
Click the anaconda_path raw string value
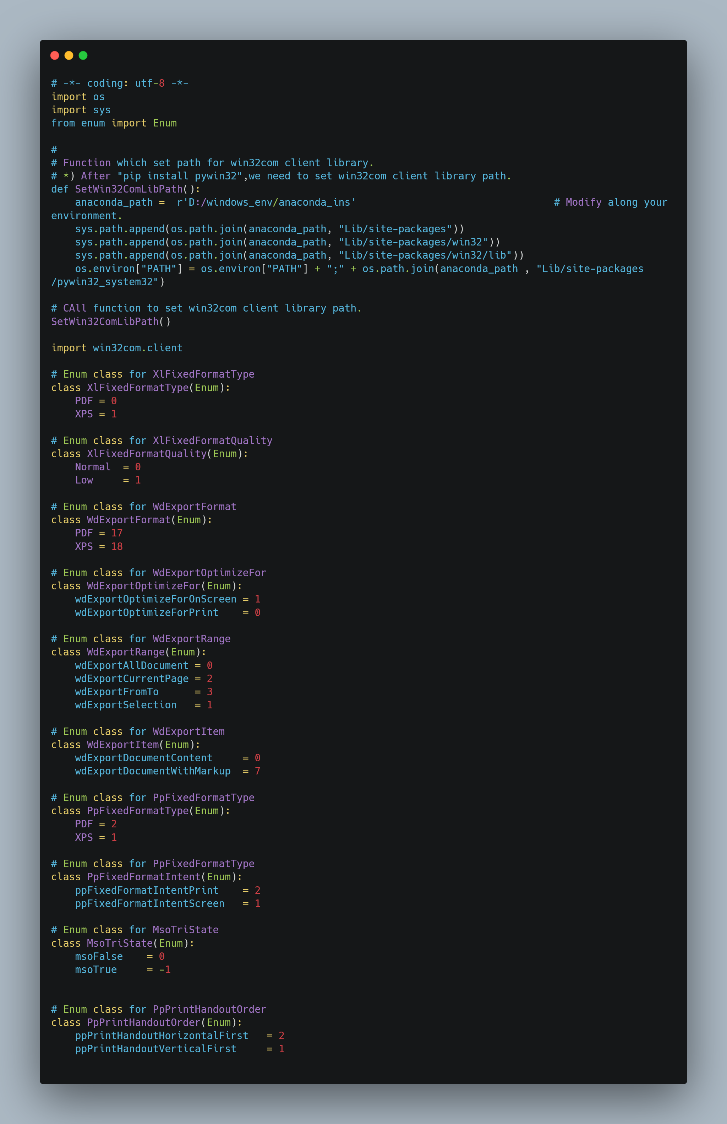point(266,202)
